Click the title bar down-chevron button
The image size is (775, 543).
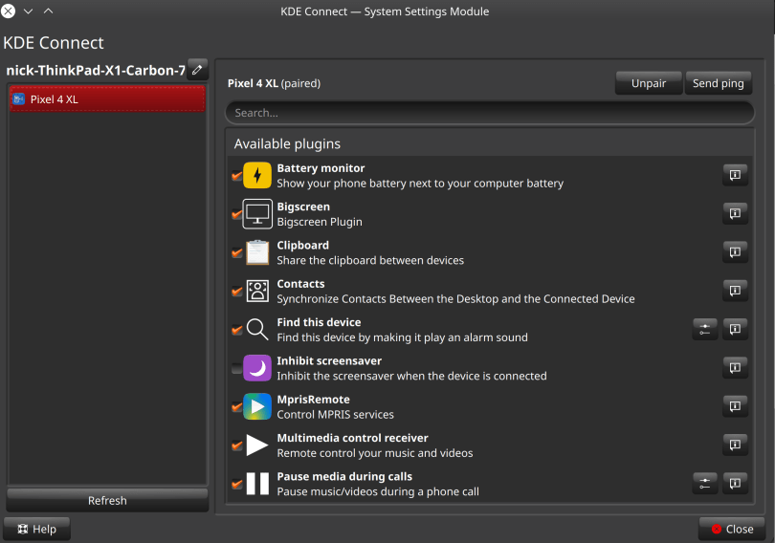28,11
